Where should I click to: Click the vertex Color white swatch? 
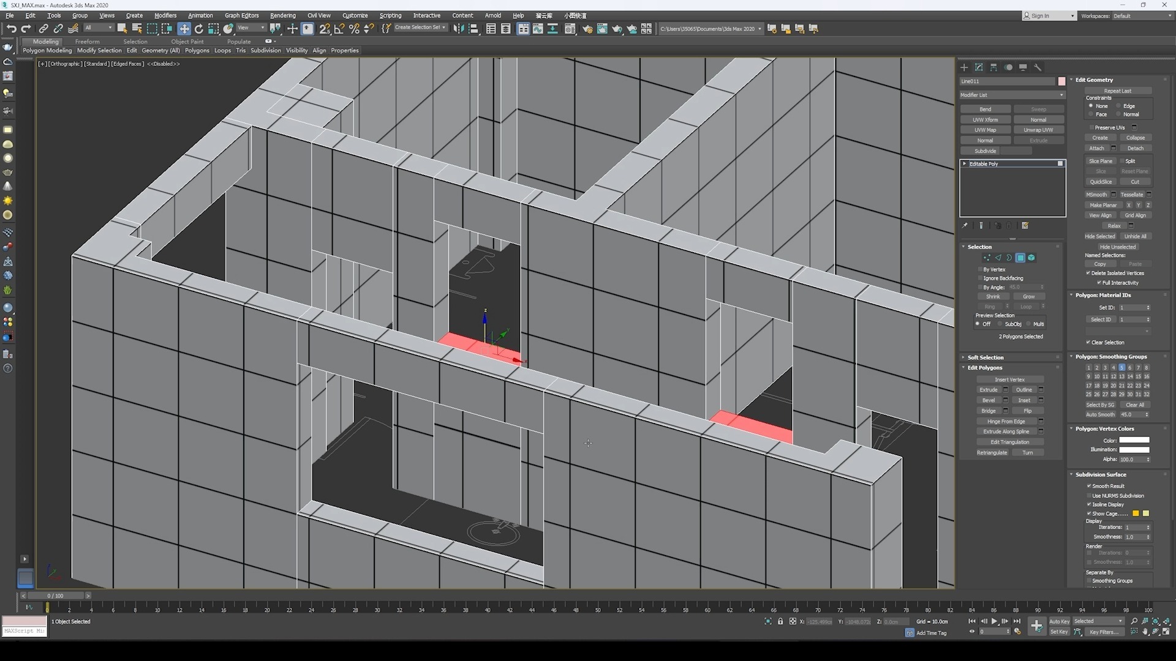(1134, 440)
